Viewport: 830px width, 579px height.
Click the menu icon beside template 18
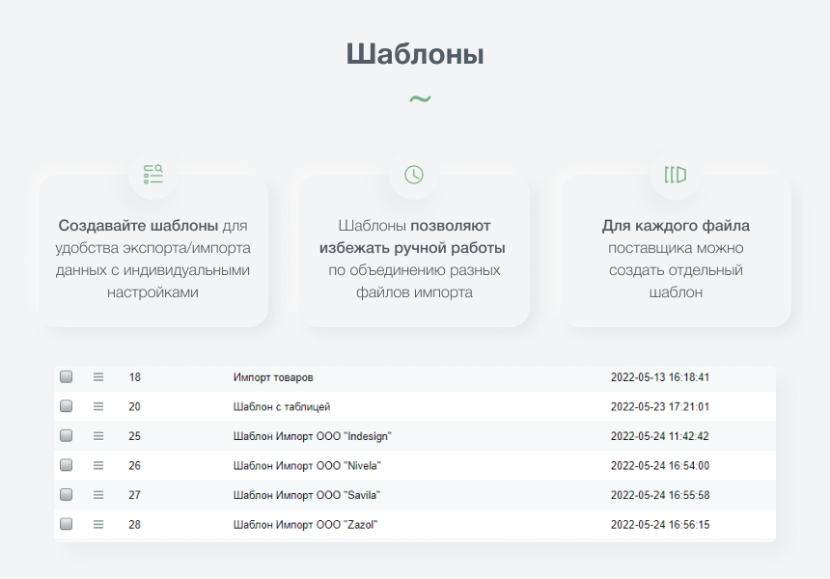tap(97, 376)
